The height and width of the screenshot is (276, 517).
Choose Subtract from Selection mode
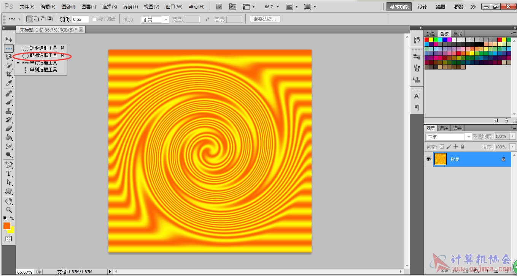click(43, 19)
